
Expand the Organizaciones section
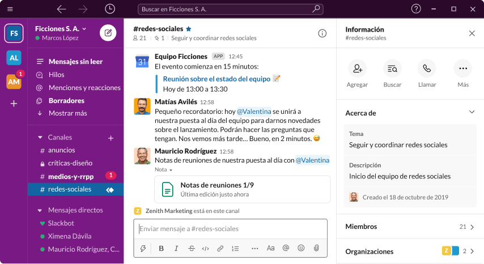pos(410,252)
